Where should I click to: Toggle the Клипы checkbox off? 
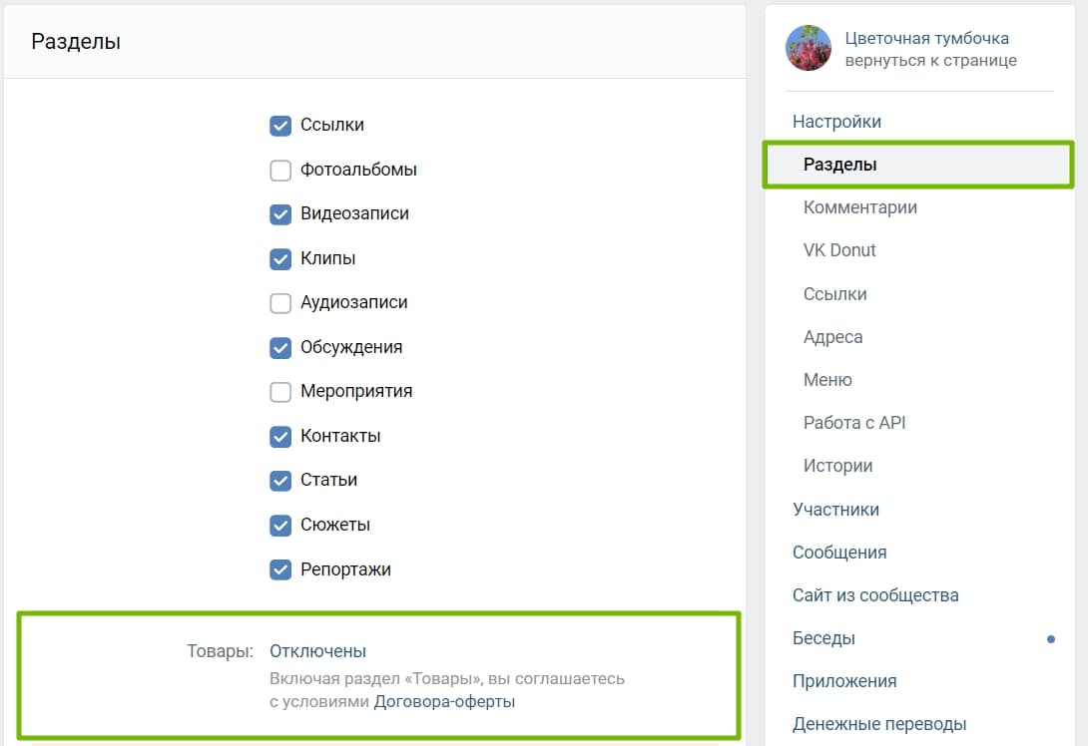pos(280,258)
